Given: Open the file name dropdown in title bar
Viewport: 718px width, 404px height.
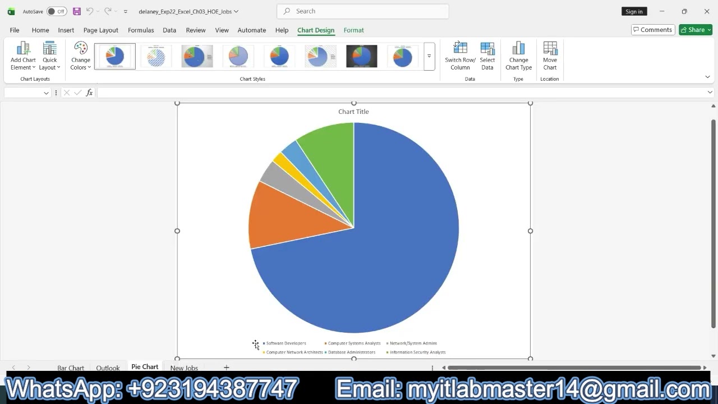Looking at the screenshot, I should coord(236,11).
